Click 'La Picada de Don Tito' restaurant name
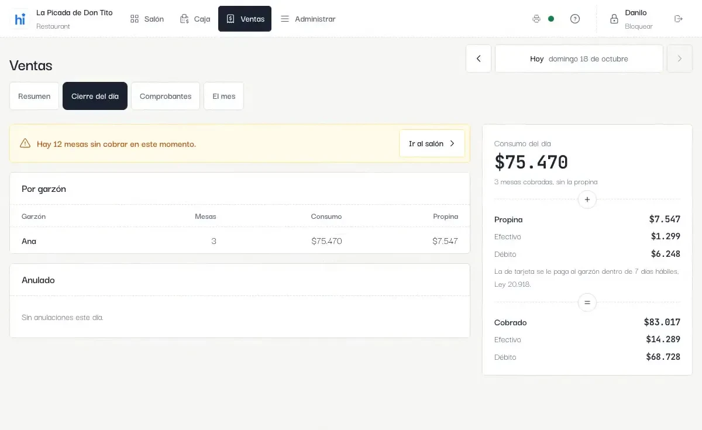This screenshot has width=702, height=430. coord(74,12)
